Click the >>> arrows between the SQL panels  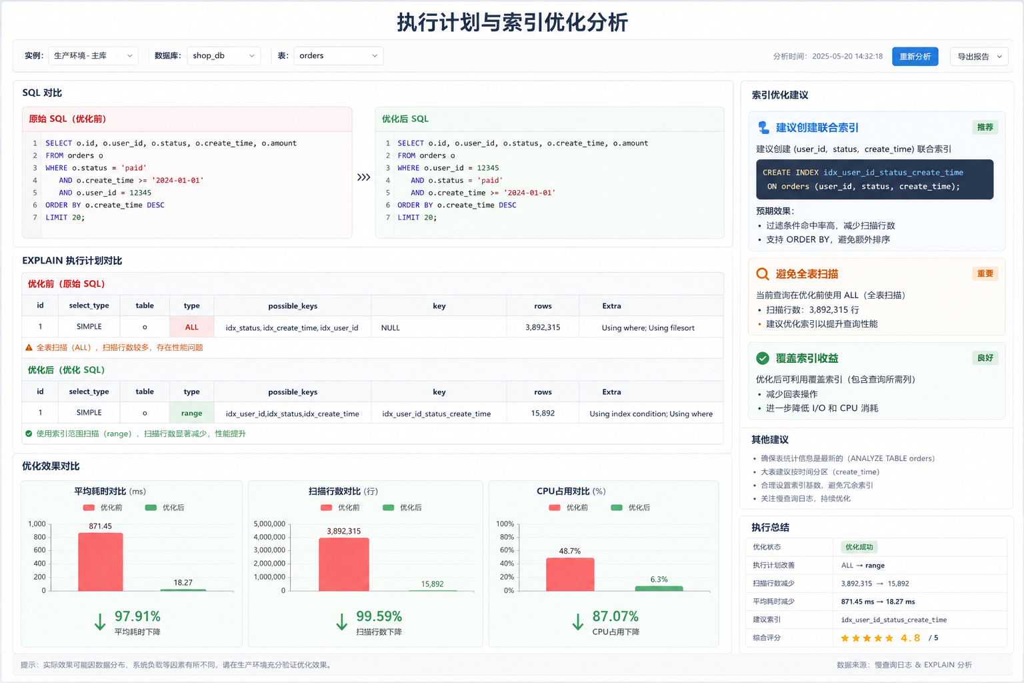[x=363, y=177]
